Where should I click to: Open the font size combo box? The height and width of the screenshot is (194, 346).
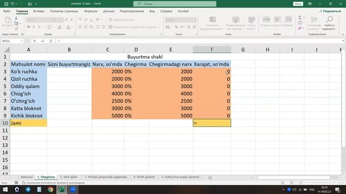(58, 20)
